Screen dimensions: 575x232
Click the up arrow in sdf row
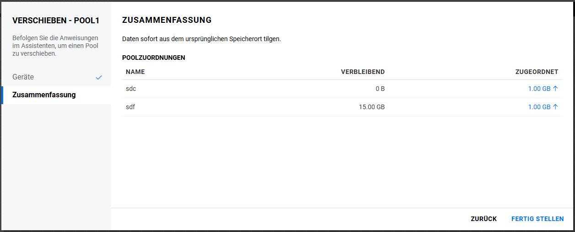pyautogui.click(x=556, y=107)
